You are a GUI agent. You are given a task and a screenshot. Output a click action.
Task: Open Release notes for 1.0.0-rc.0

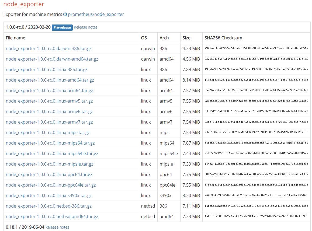click(86, 27)
